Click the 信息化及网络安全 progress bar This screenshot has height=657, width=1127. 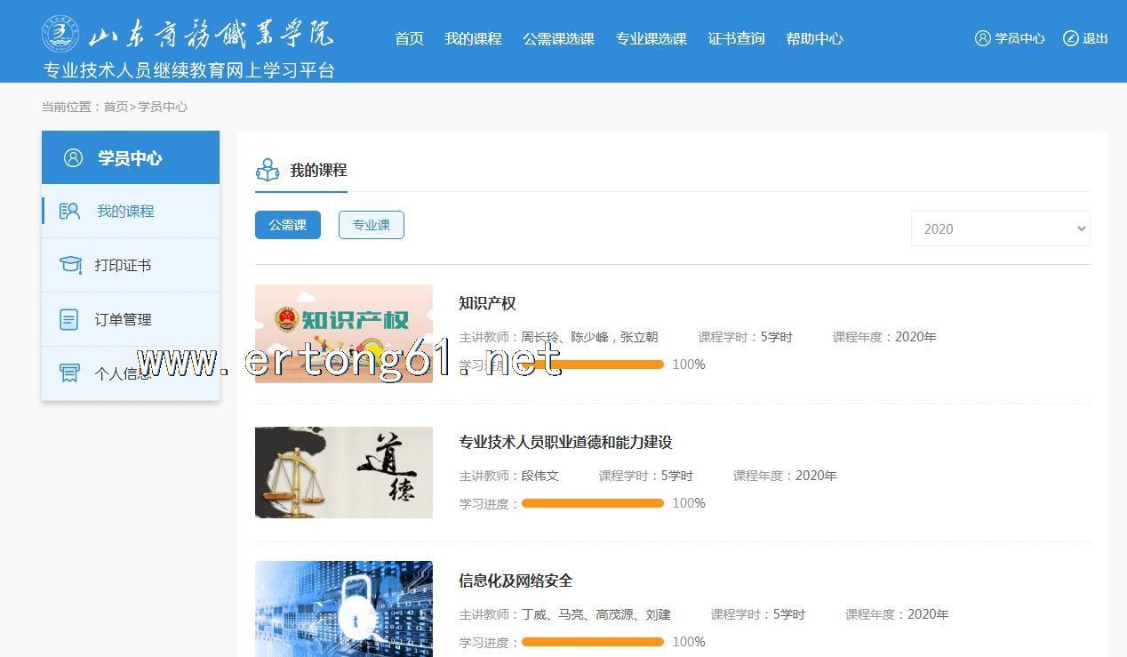592,642
